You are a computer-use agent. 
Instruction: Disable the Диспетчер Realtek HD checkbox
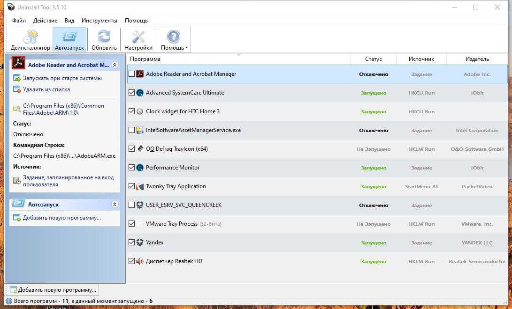click(131, 261)
